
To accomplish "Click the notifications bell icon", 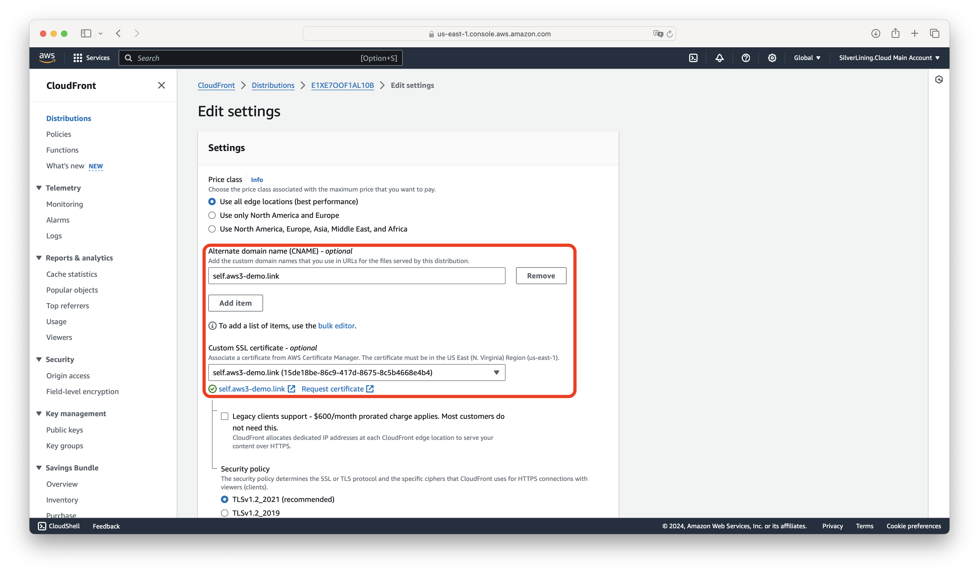I will pyautogui.click(x=719, y=58).
